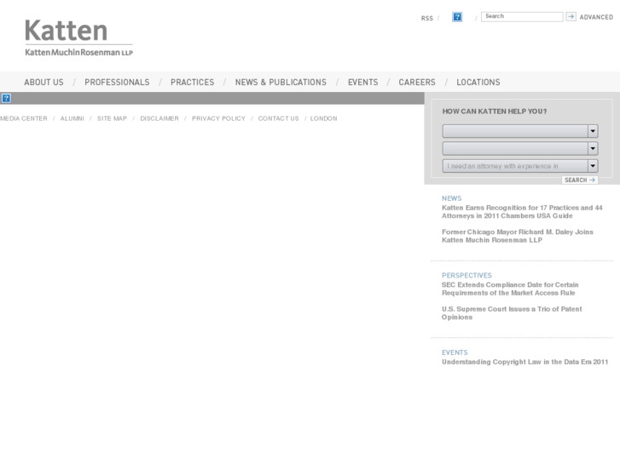The height and width of the screenshot is (464, 620).
Task: Open the Professionals menu
Action: pos(117,82)
